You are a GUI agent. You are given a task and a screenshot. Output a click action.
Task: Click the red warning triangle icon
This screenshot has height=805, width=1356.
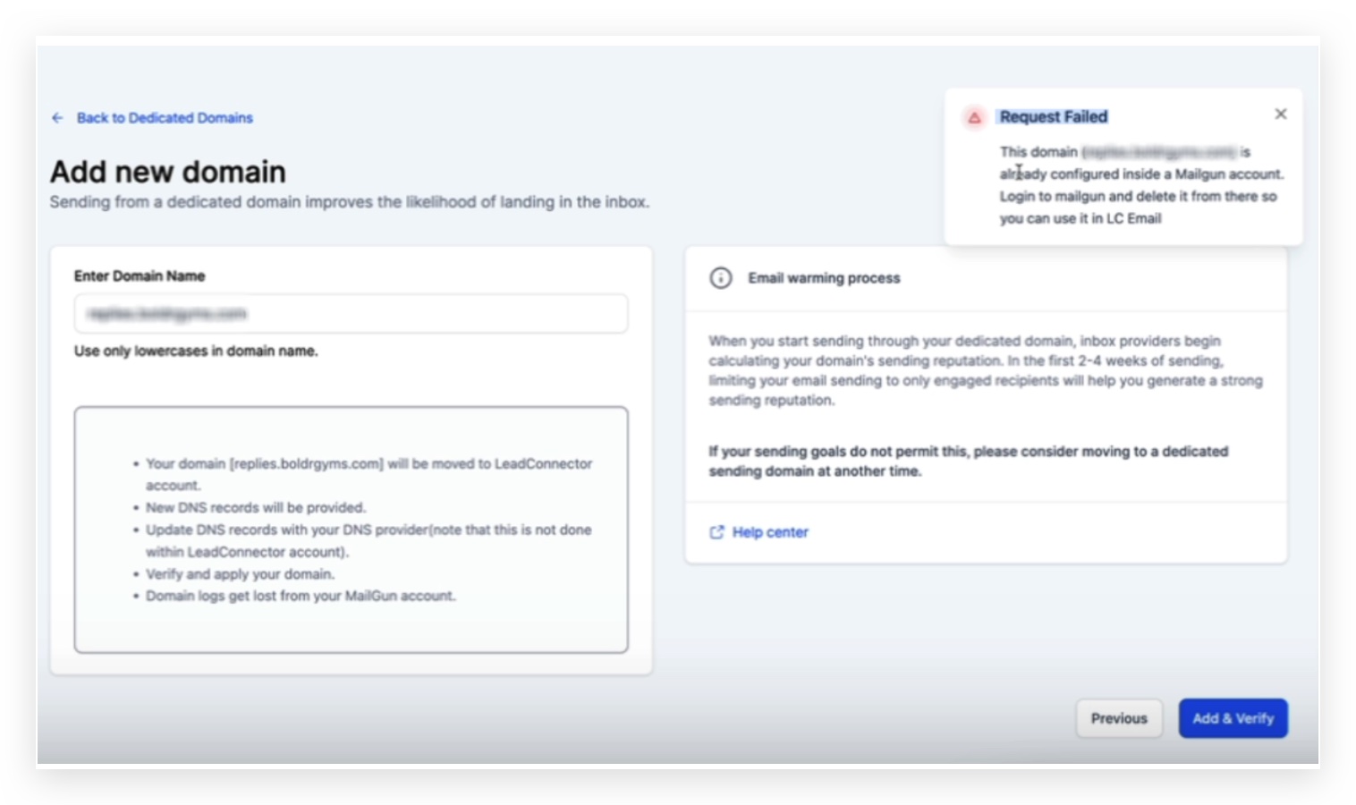click(x=974, y=117)
